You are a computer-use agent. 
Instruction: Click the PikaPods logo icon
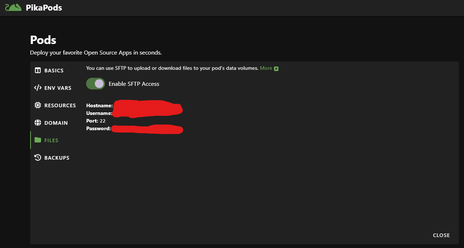[x=13, y=7]
